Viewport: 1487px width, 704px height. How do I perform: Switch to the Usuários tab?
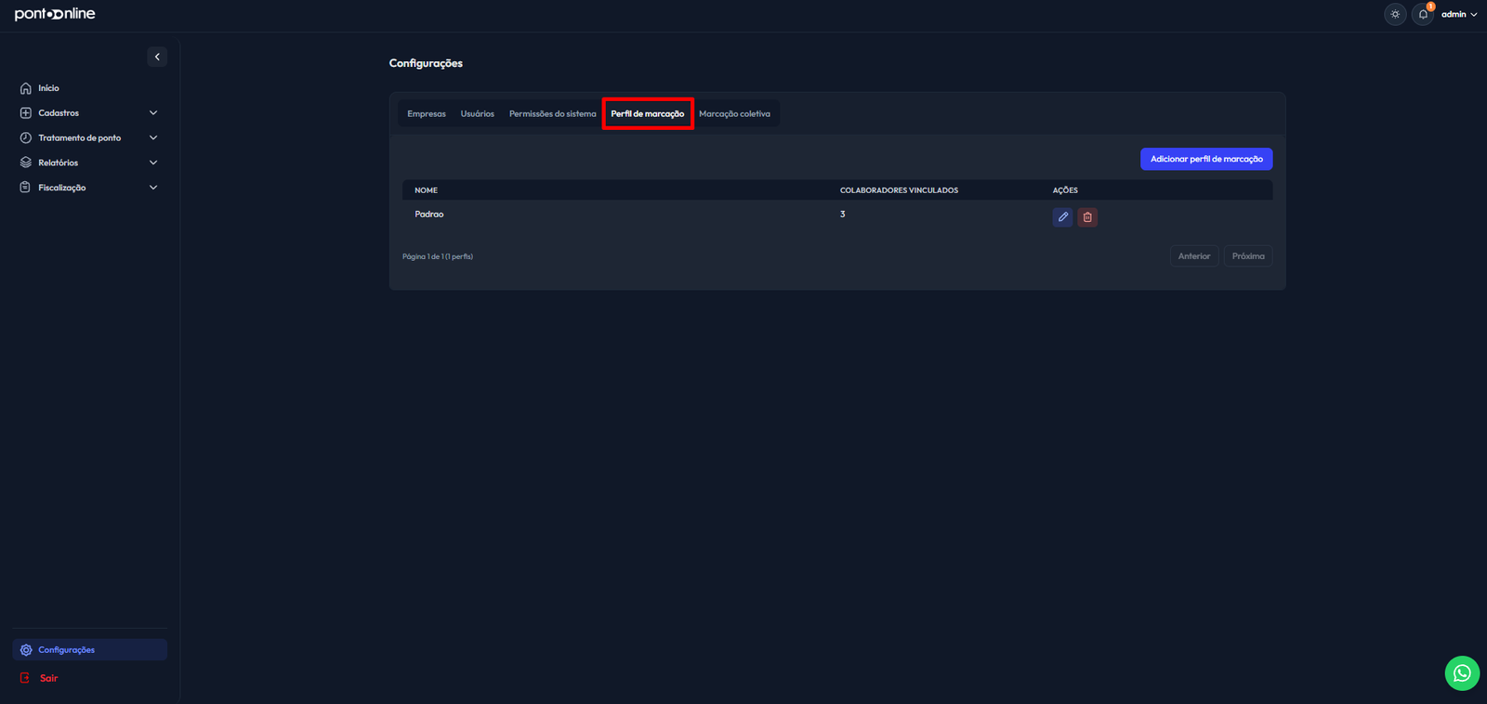pyautogui.click(x=478, y=114)
